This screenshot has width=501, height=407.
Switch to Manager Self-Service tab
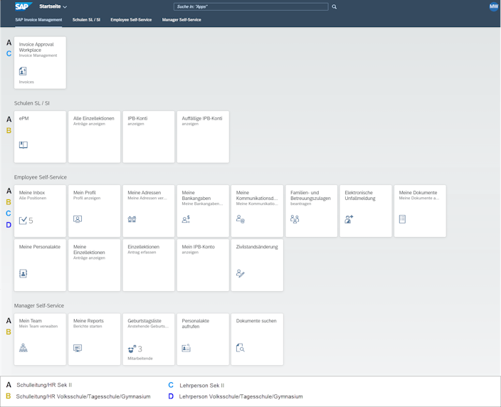pyautogui.click(x=181, y=20)
